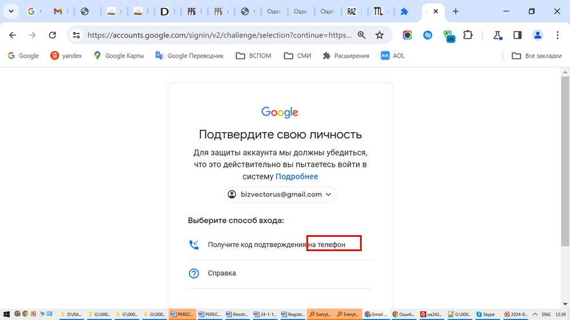Switch to Registr... document in taskbar
Image resolution: width=570 pixels, height=320 pixels.
tap(293, 314)
